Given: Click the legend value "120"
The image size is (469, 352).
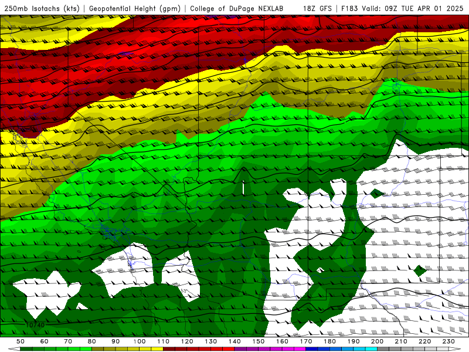Looking at the screenshot, I should pyautogui.click(x=187, y=341).
